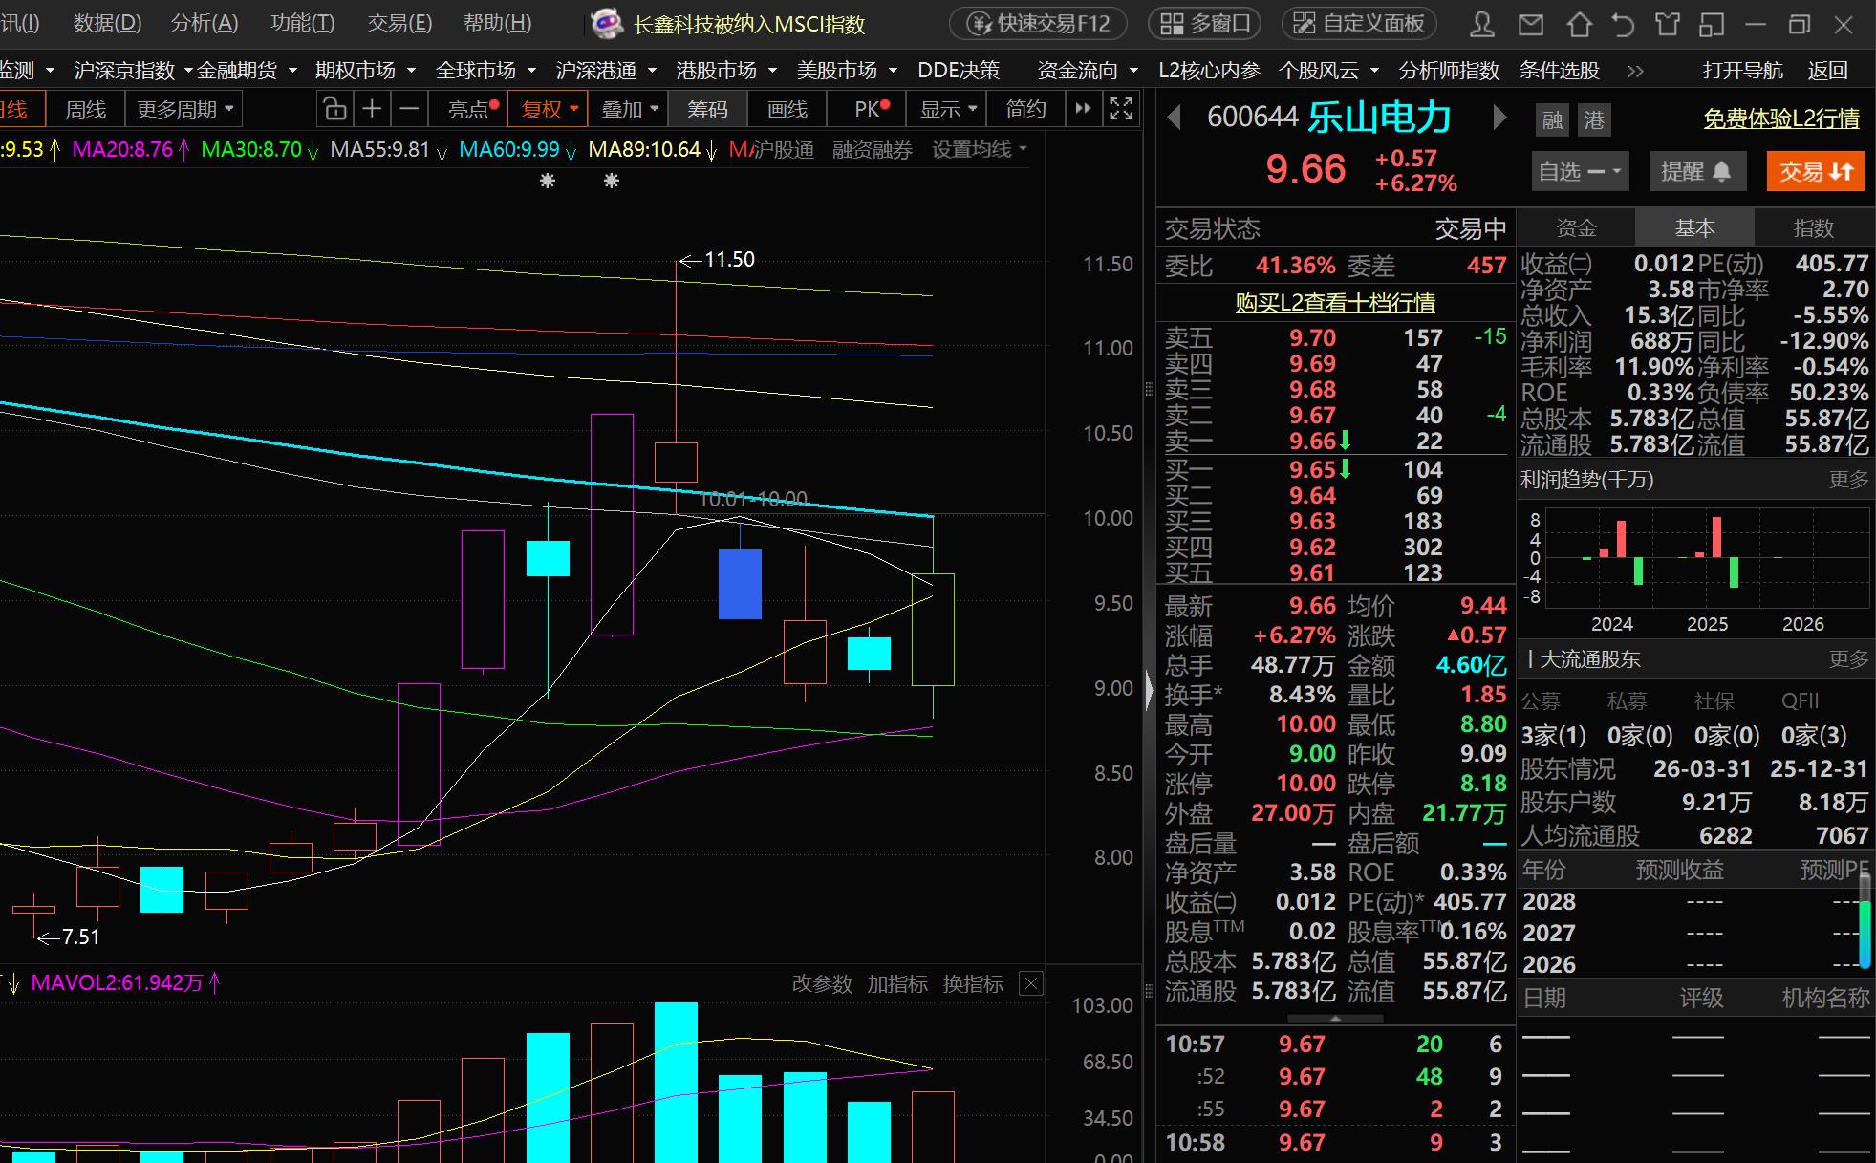Open the 帮助(H) menu
The height and width of the screenshot is (1163, 1876).
point(497,23)
